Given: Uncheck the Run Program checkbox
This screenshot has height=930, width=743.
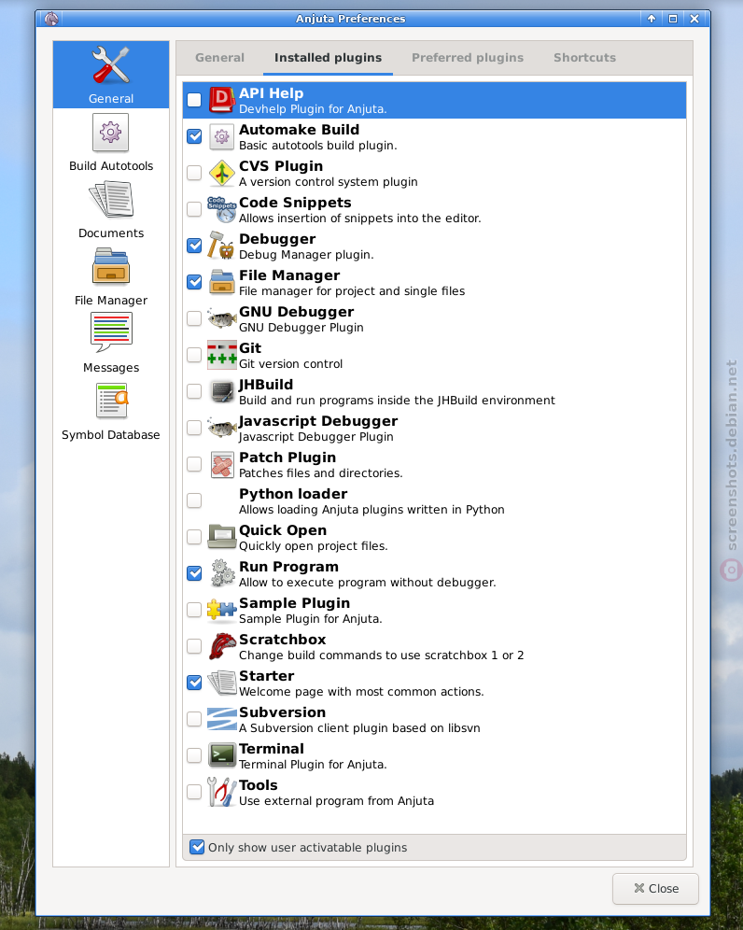Looking at the screenshot, I should (x=194, y=573).
